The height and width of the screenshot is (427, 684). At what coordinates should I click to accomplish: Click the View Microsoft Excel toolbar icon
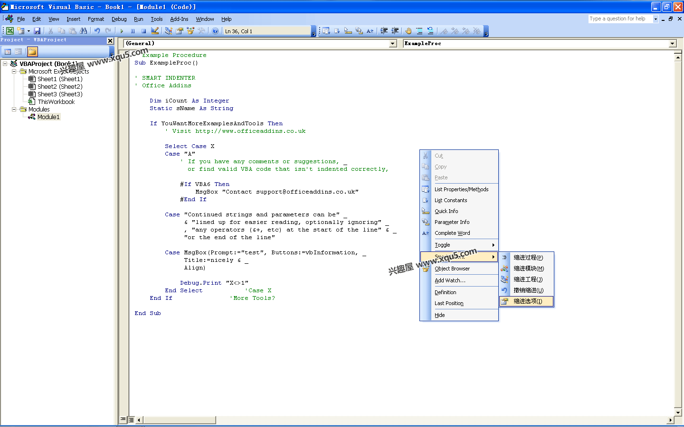9,31
